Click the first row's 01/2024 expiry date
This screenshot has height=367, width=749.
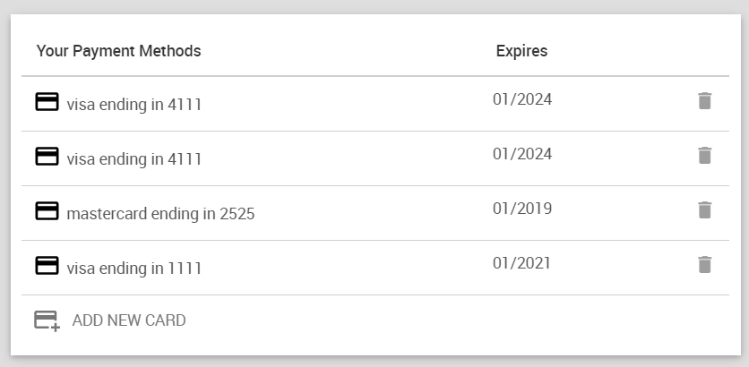coord(522,99)
